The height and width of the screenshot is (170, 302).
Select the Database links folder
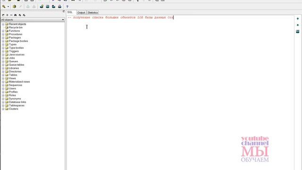pos(17,102)
